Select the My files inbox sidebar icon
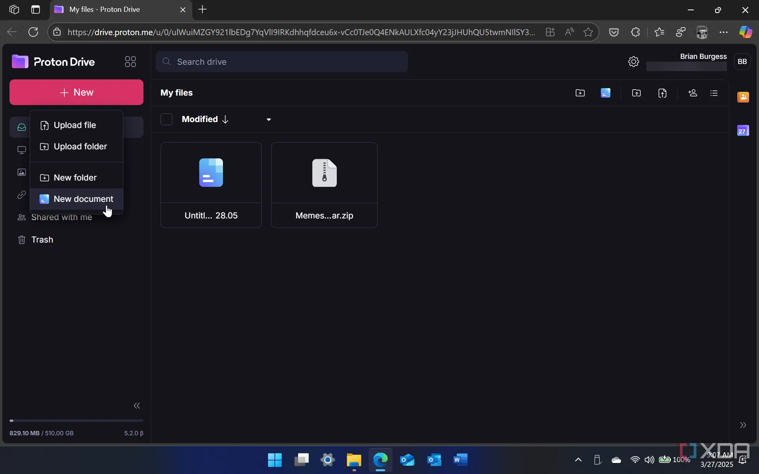The width and height of the screenshot is (759, 474). click(22, 127)
